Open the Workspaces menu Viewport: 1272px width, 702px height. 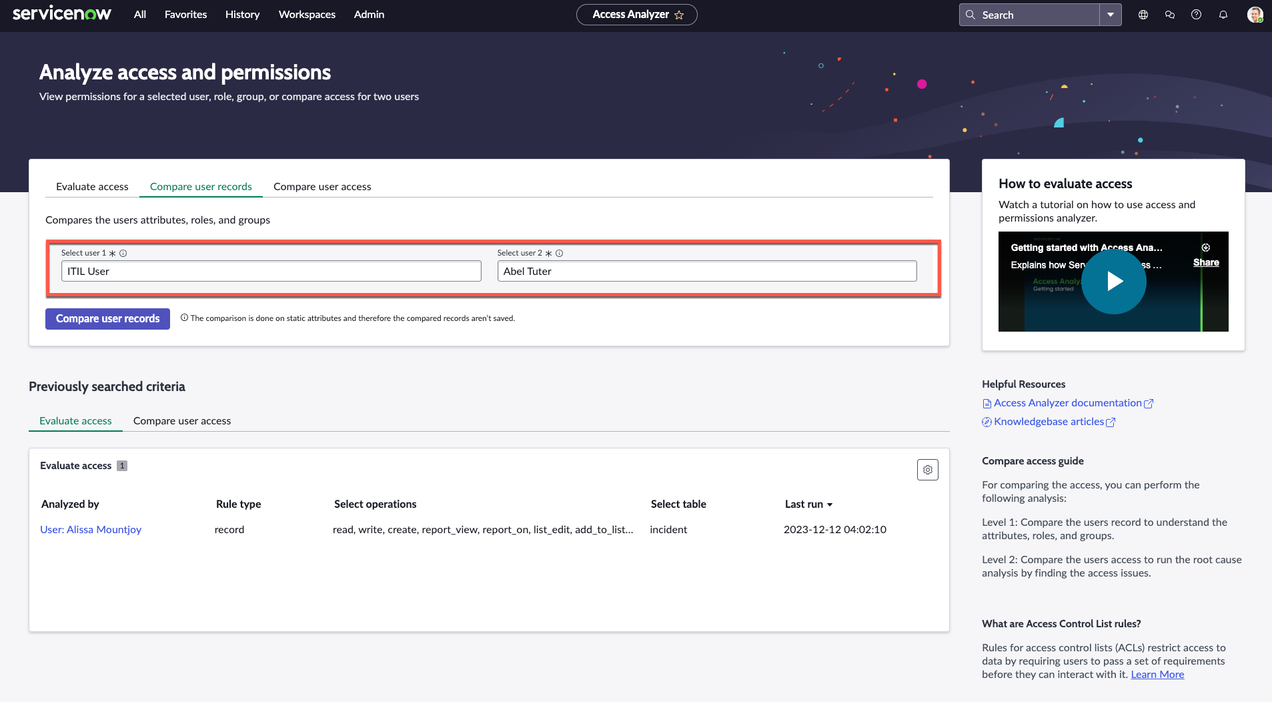click(x=307, y=15)
